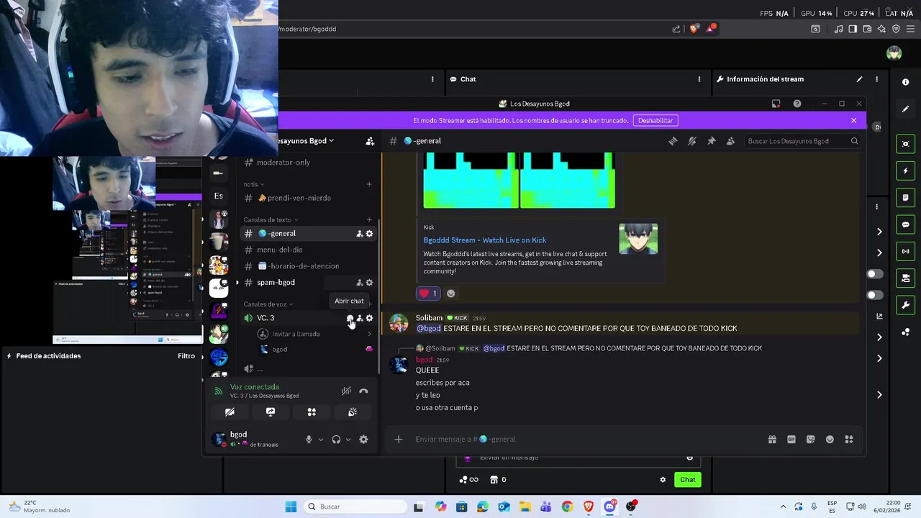Open Kick chat settings gear
This screenshot has width=921, height=518.
pos(663,480)
